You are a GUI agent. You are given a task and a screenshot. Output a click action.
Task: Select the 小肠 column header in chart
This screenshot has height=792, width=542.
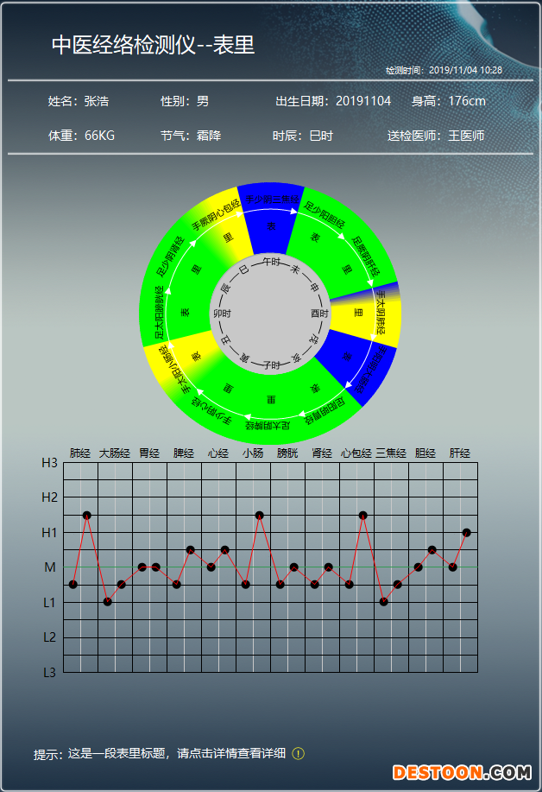pyautogui.click(x=253, y=453)
